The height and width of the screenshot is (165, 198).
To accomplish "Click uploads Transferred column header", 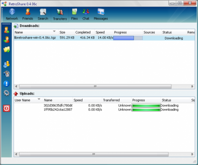I will click(x=117, y=100).
